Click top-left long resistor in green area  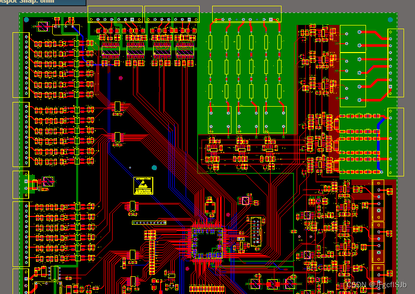pyautogui.click(x=211, y=43)
